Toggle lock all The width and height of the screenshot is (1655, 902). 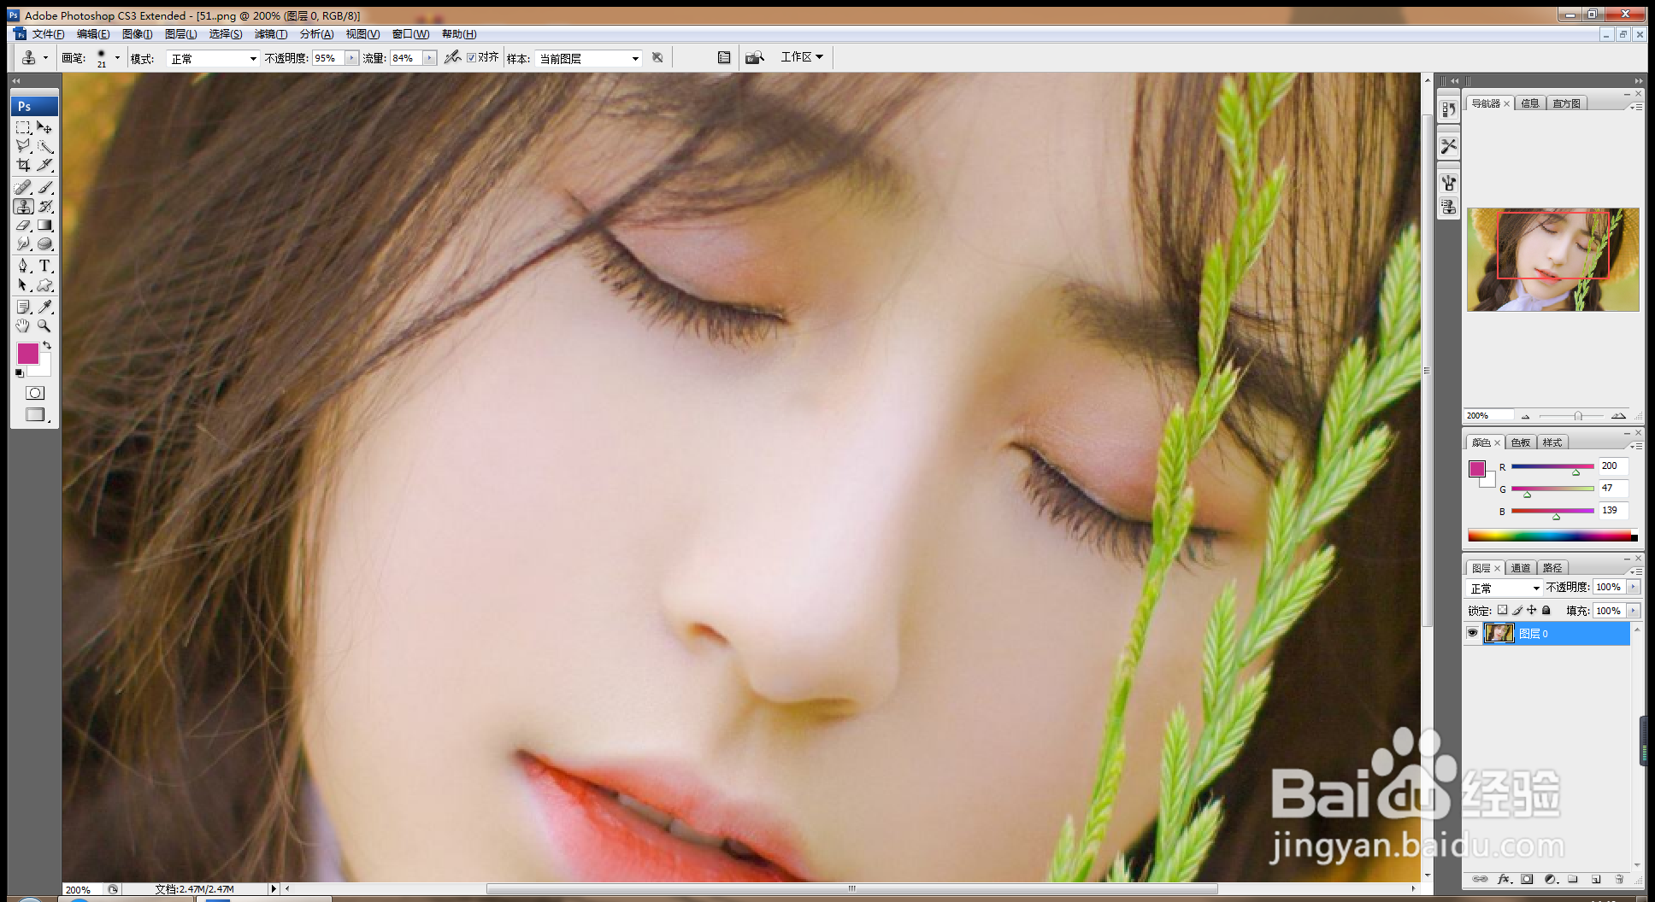point(1546,610)
